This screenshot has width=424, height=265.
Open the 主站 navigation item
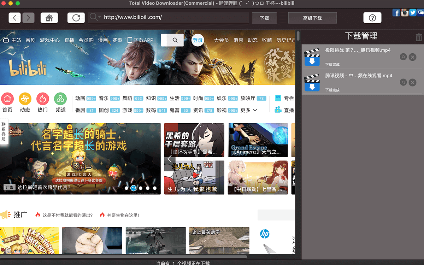click(x=12, y=40)
